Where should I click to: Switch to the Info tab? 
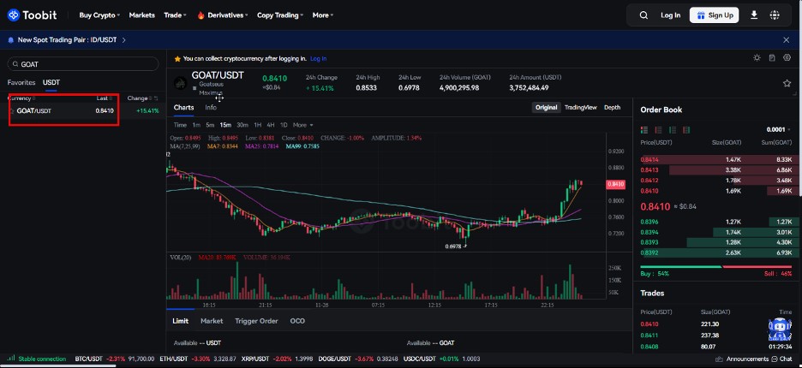211,107
